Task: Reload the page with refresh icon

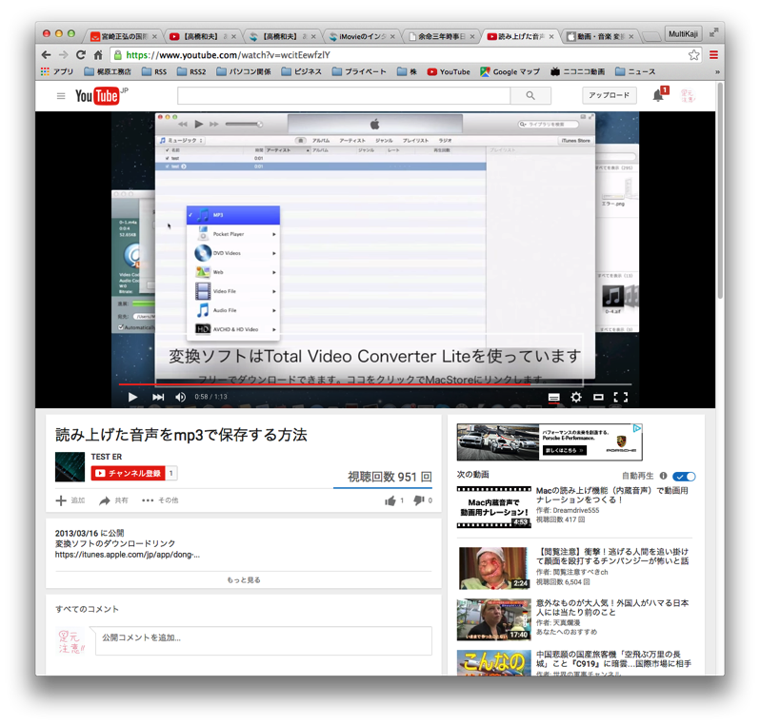Action: click(81, 55)
